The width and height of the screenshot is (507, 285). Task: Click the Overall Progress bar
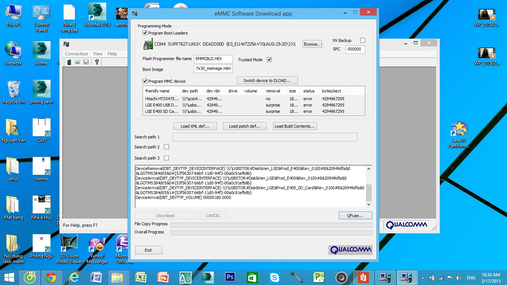click(271, 233)
